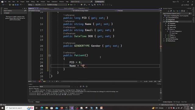Open the Debug configuration dropdown

(x=31, y=5)
